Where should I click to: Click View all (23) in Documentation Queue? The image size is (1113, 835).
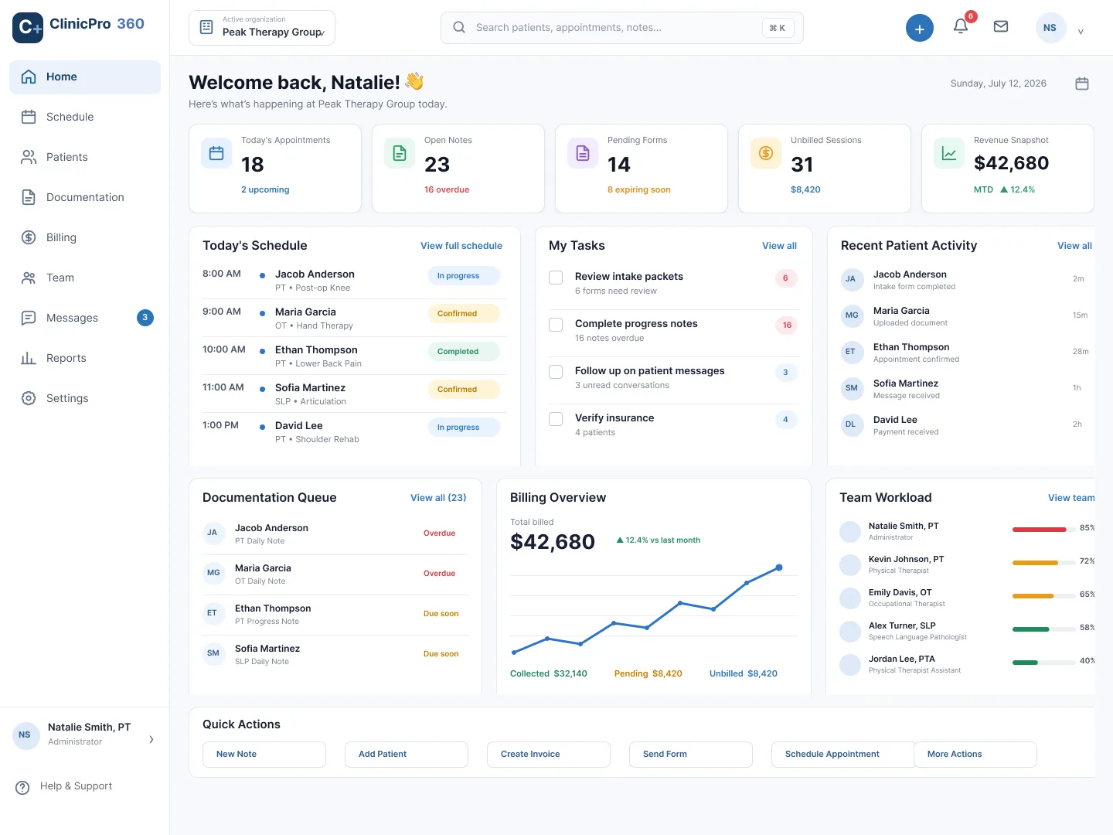coord(438,498)
